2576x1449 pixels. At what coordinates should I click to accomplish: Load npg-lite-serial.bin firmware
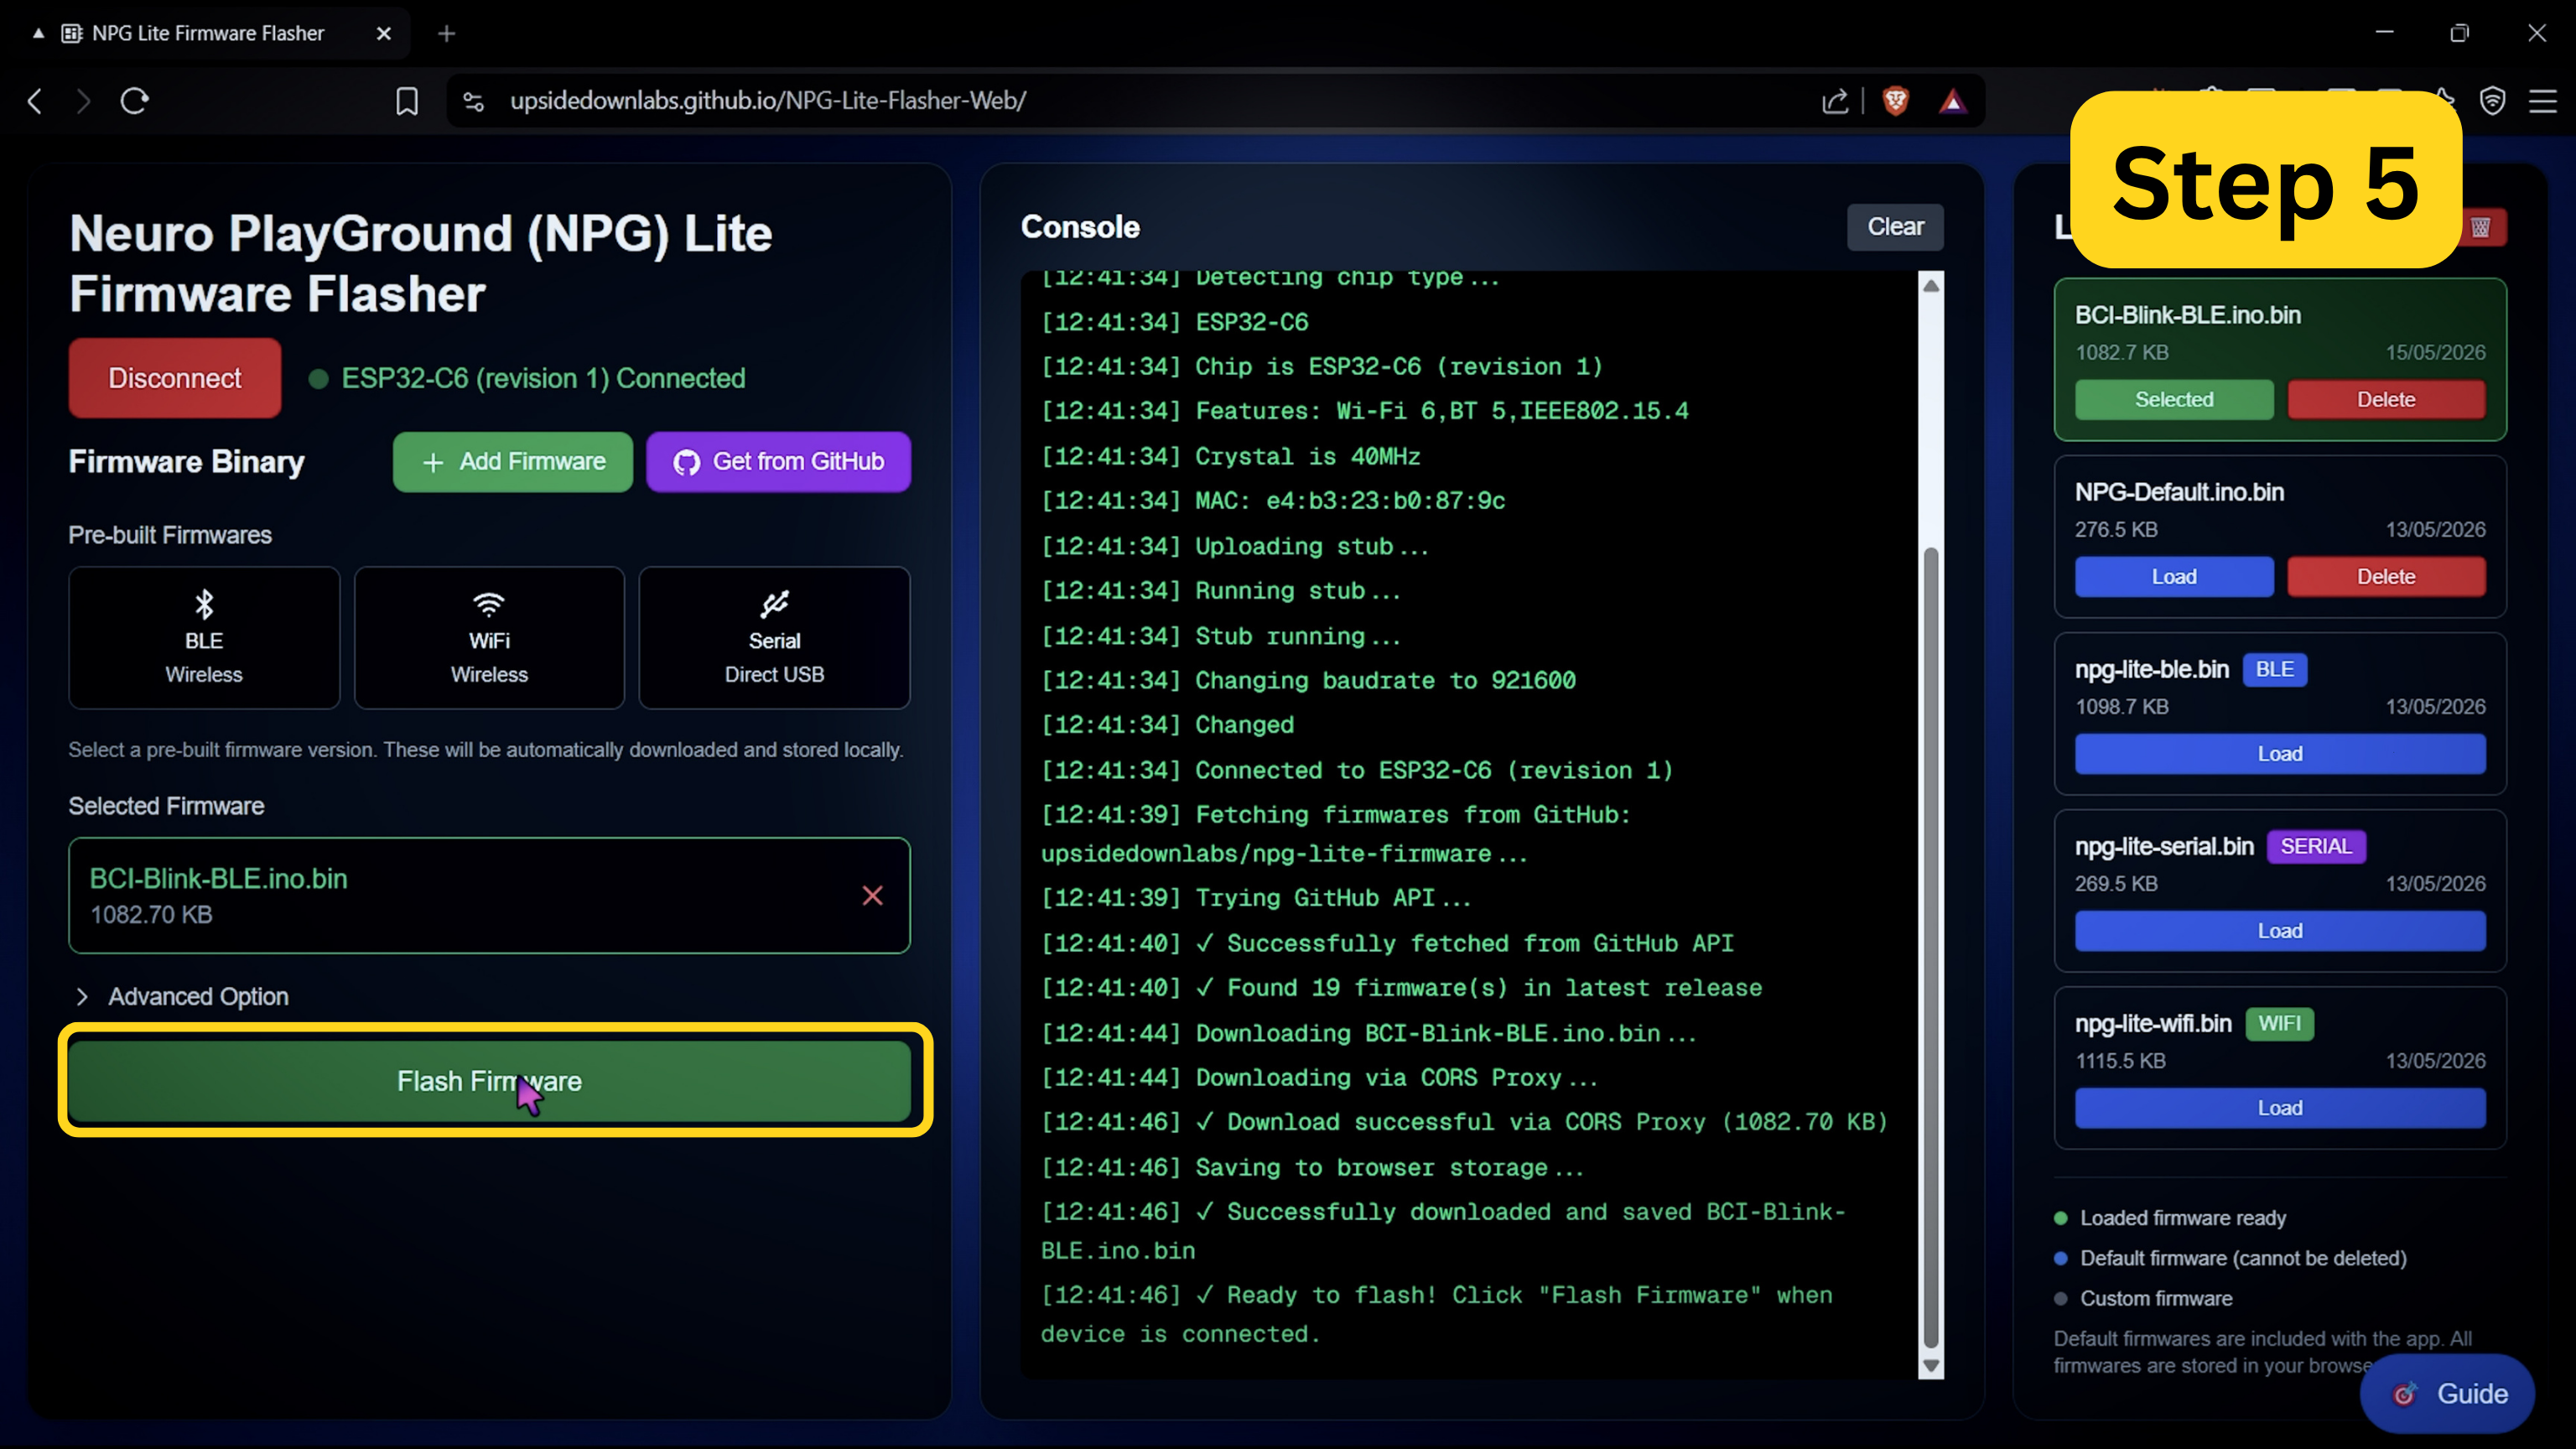pyautogui.click(x=2280, y=930)
